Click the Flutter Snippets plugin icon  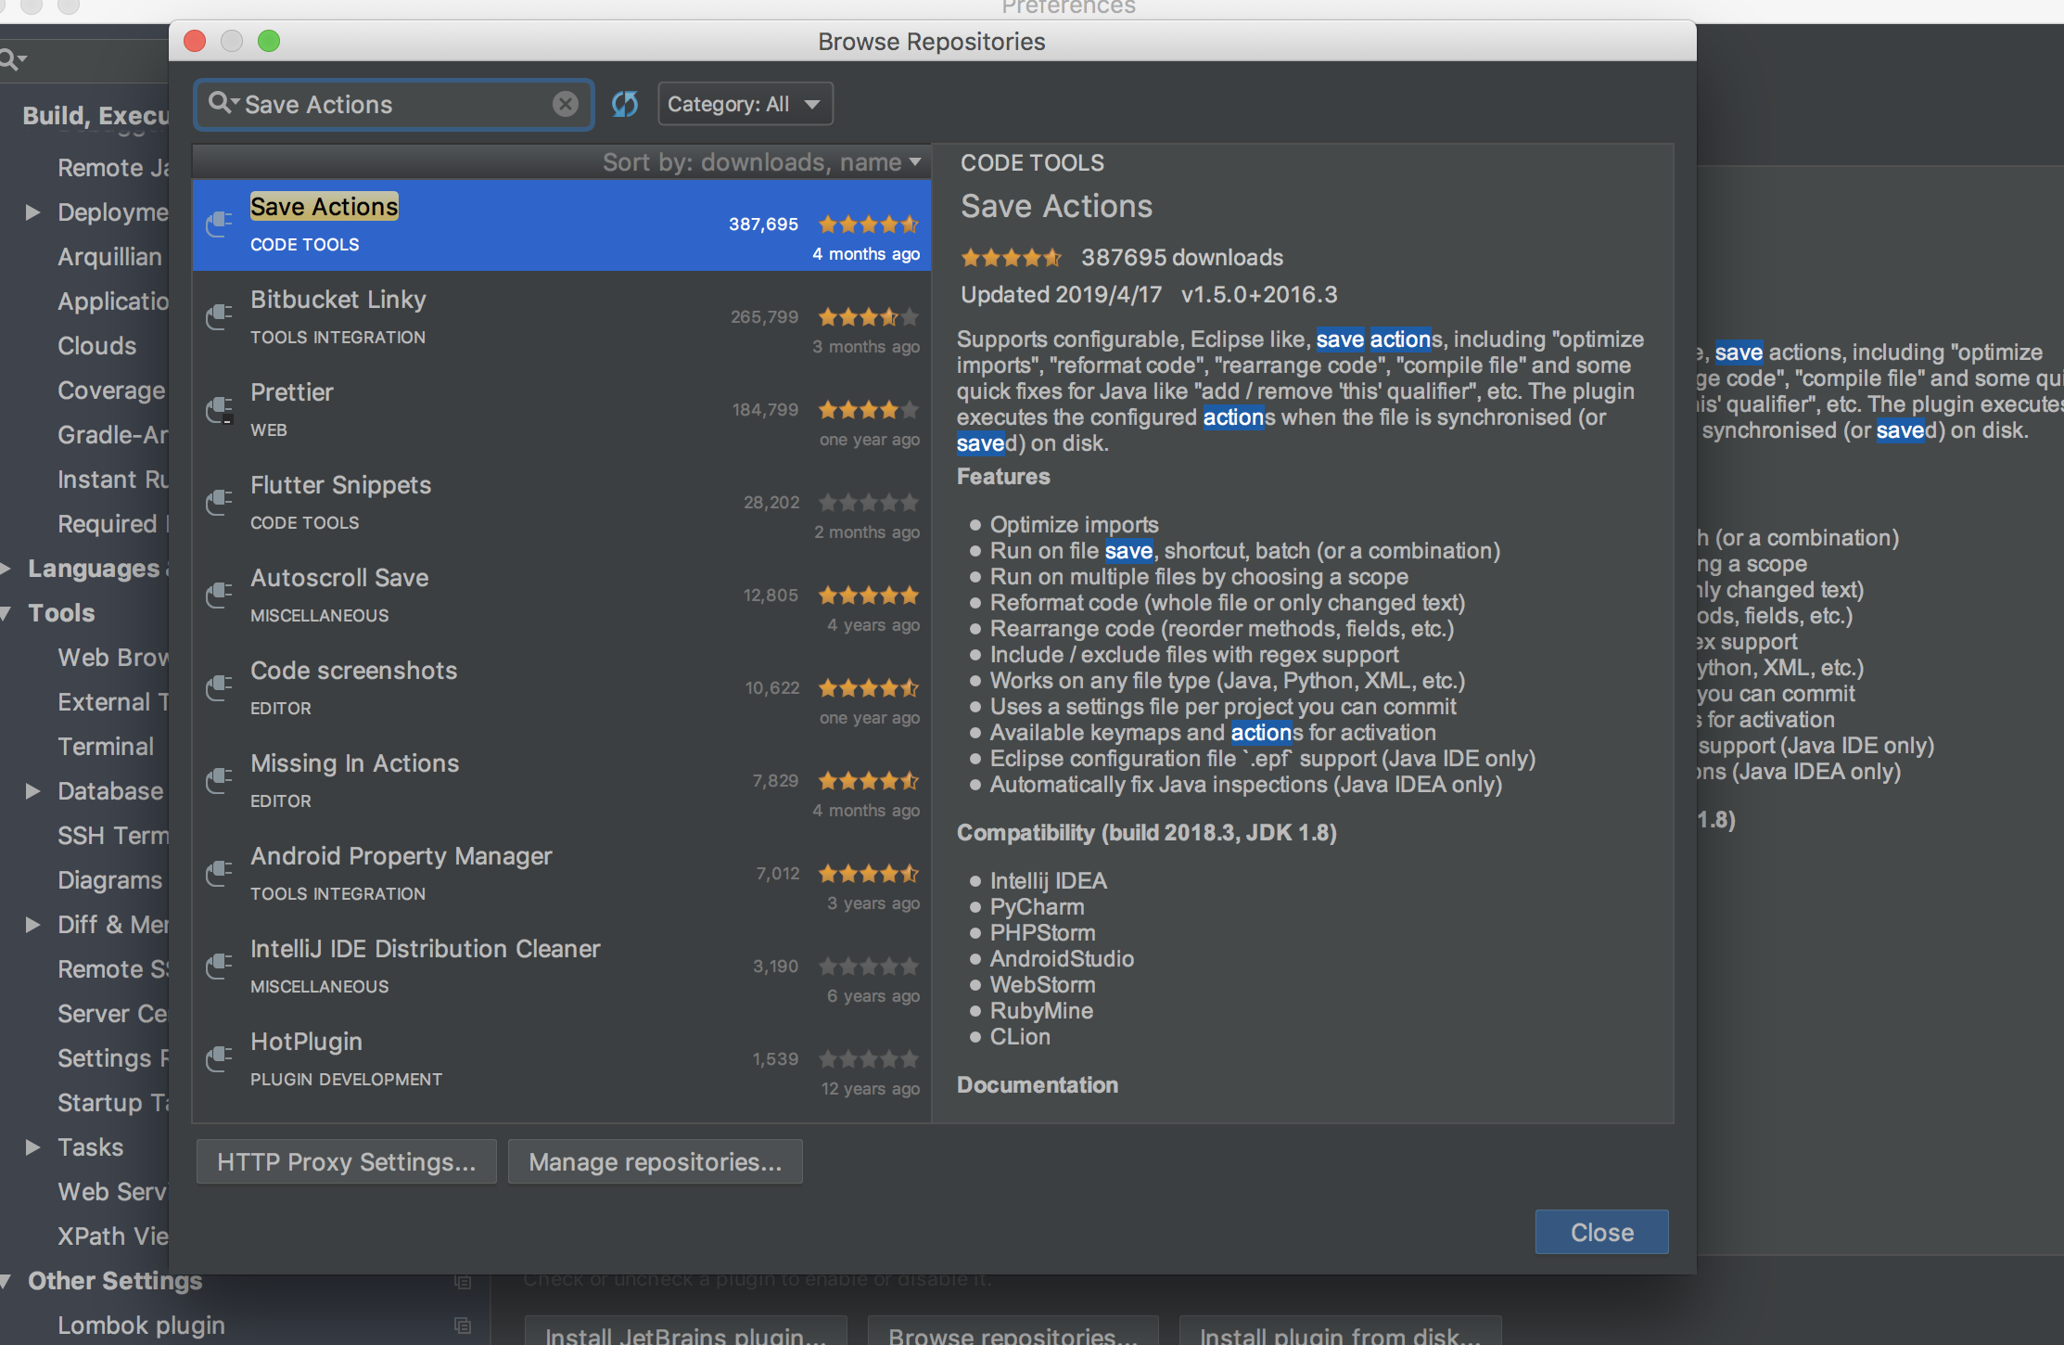pos(219,502)
